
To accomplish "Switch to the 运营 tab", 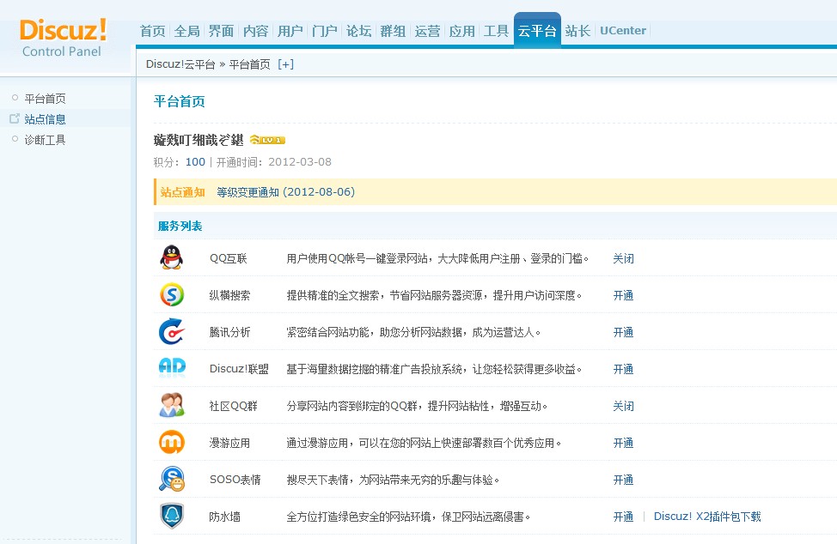I will point(427,31).
